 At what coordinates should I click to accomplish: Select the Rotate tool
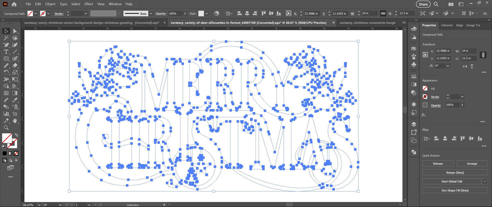click(7, 72)
